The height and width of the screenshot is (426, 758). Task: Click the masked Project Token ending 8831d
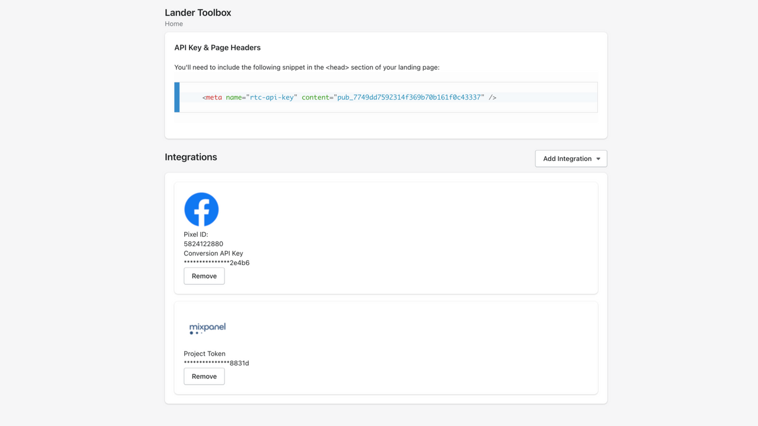pyautogui.click(x=216, y=363)
